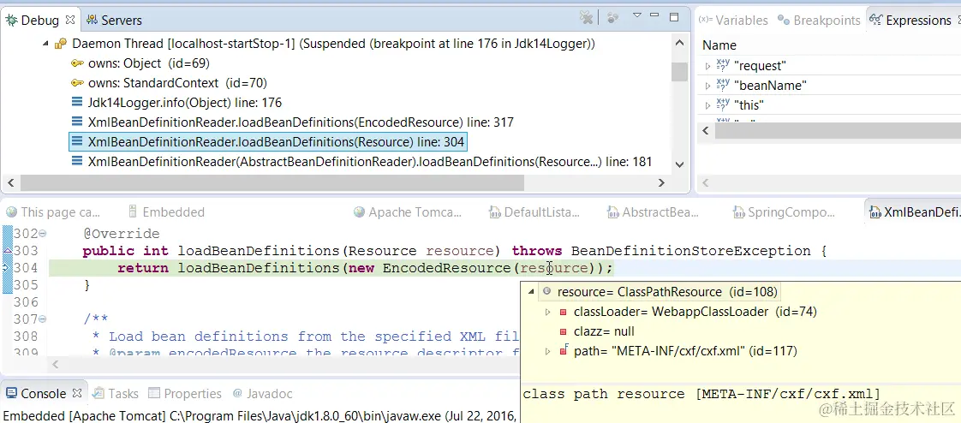Select Jdk14Logger.info(Object) line 176 frame

(x=185, y=103)
